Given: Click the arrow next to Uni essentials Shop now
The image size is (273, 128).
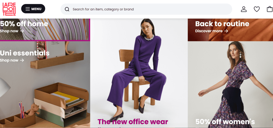Looking at the screenshot, I should pyautogui.click(x=22, y=60).
